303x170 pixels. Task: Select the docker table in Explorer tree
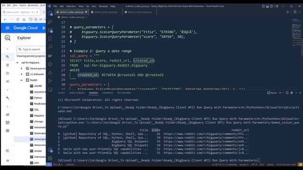click(x=38, y=151)
